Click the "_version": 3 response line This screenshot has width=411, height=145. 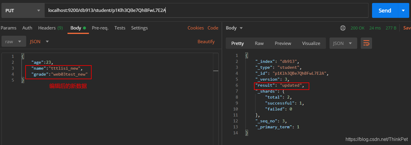[272, 79]
